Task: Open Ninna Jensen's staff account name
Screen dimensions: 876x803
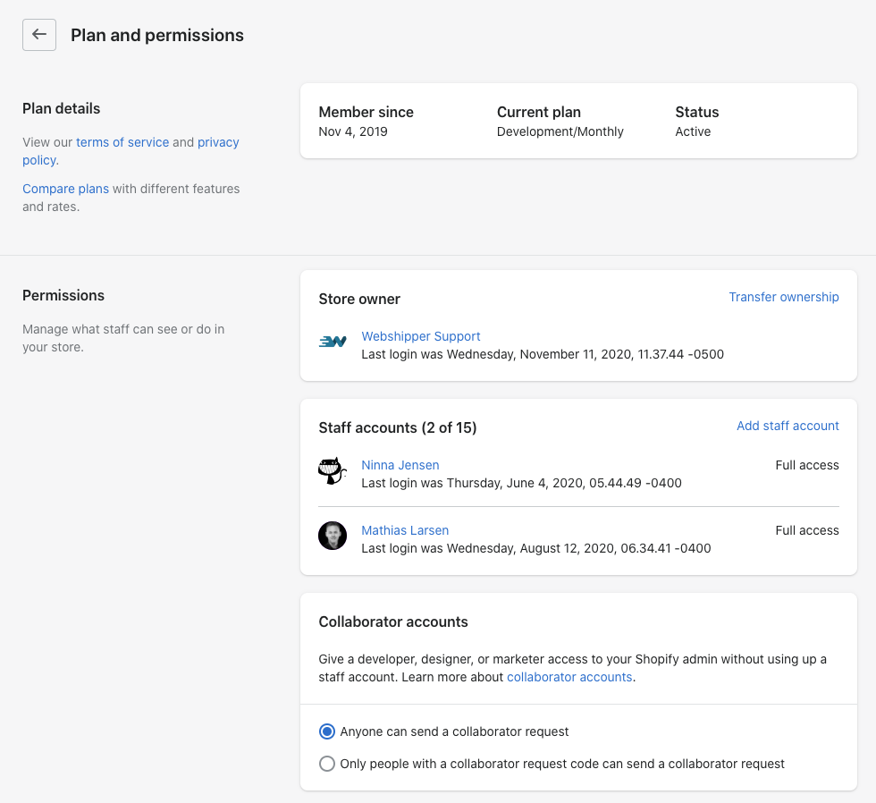Action: tap(400, 465)
